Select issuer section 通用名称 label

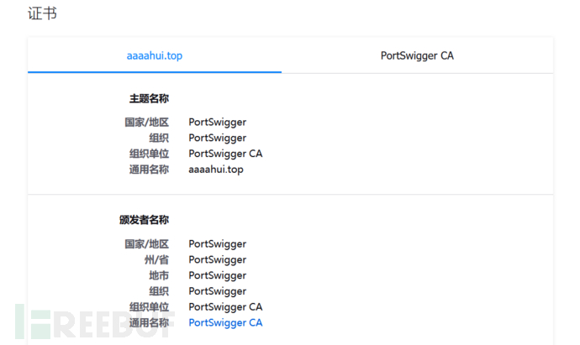(149, 322)
